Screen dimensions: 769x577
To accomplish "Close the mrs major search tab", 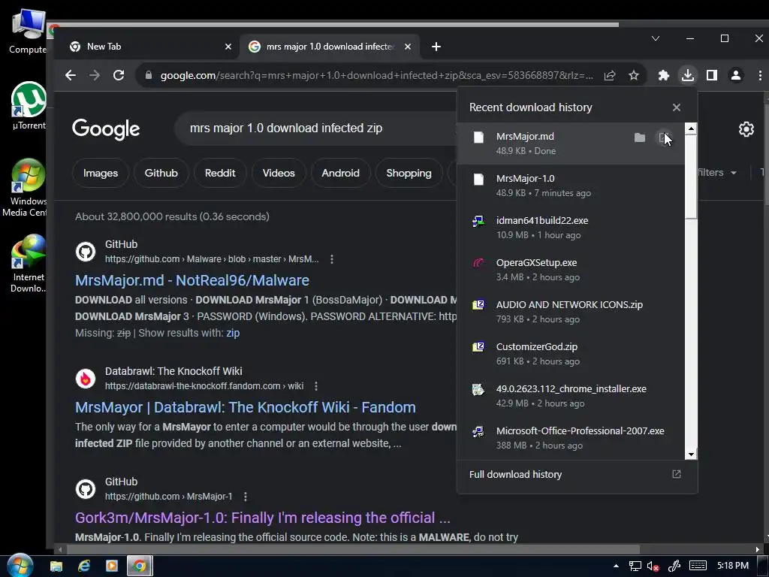I will coord(408,47).
